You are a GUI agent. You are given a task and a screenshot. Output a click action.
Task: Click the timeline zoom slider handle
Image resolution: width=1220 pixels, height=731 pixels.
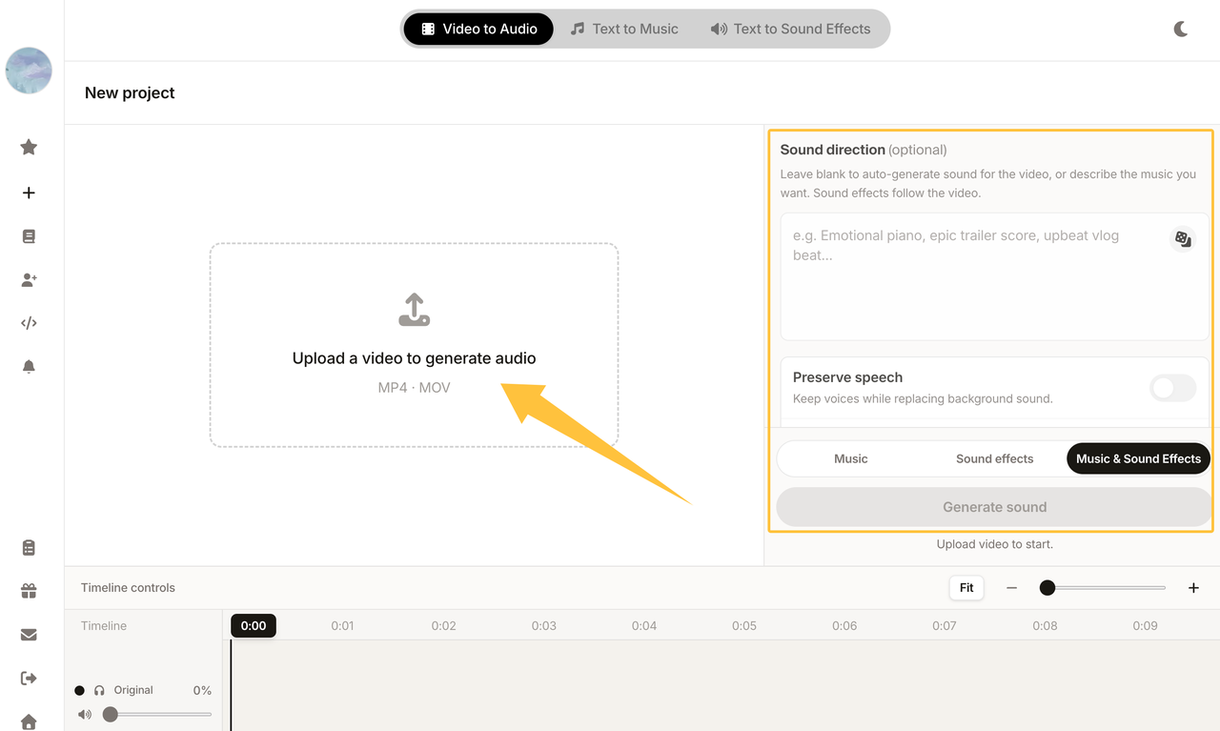coord(1047,588)
